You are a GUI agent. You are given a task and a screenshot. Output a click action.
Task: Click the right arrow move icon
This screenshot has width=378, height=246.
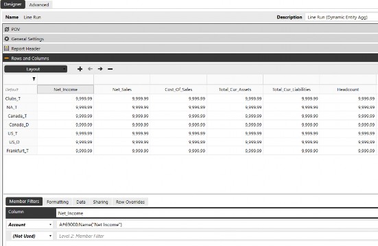pos(100,69)
